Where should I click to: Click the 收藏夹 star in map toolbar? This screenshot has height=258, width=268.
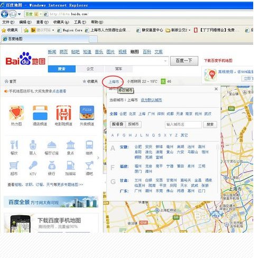click(85, 81)
